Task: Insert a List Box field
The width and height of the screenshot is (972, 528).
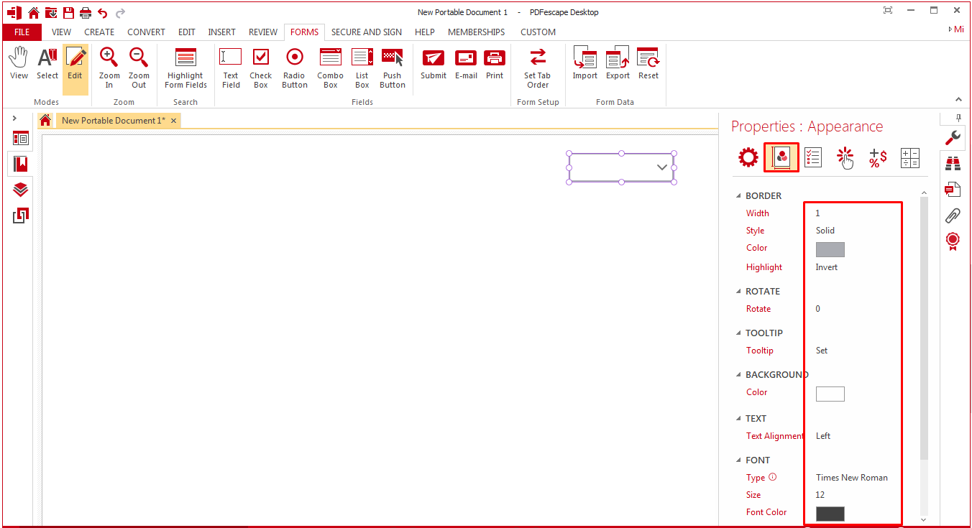Action: 362,68
